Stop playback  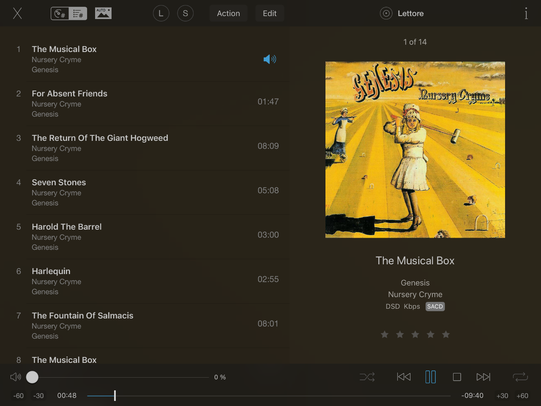click(x=457, y=377)
